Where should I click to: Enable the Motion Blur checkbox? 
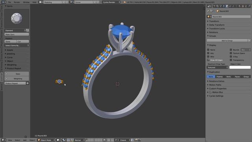point(210,92)
